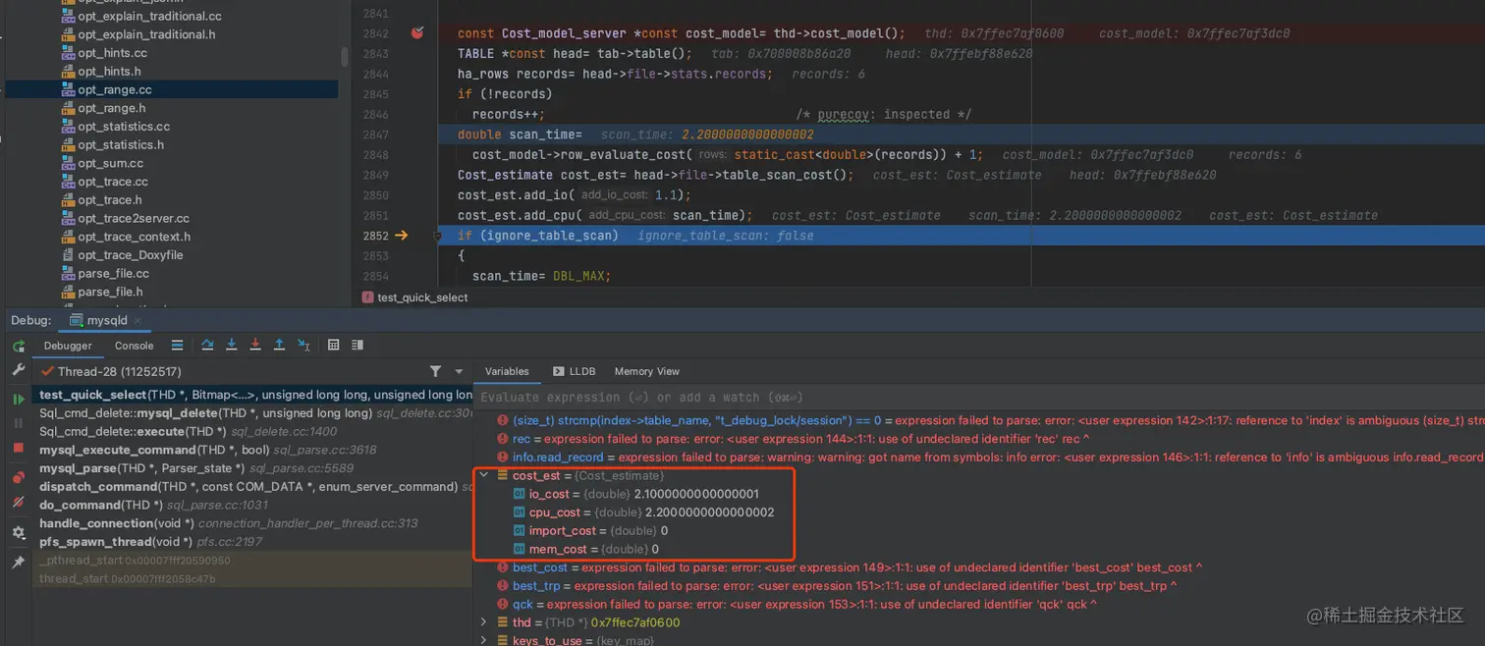Collapse the cost_est variable node
1485x646 pixels.
pyautogui.click(x=483, y=475)
